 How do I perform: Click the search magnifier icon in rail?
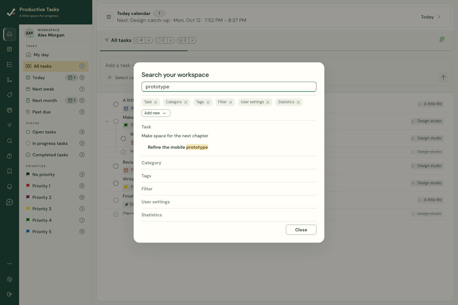(10, 141)
